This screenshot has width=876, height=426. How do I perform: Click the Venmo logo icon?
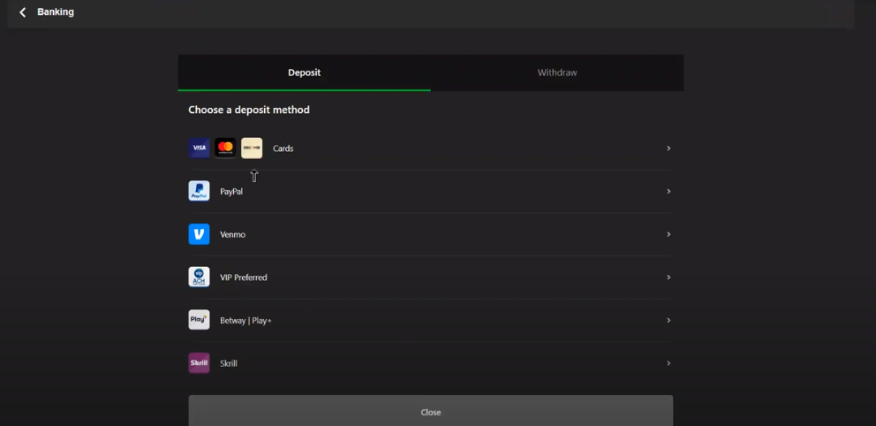tap(199, 234)
